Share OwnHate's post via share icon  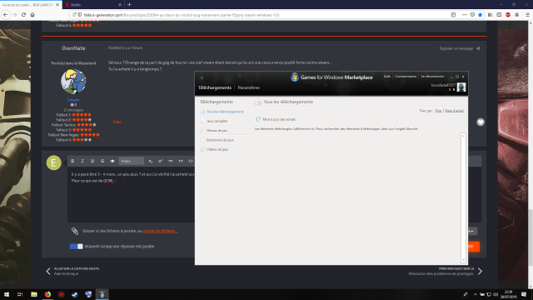click(x=478, y=48)
